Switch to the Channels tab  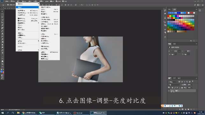(x=174, y=78)
